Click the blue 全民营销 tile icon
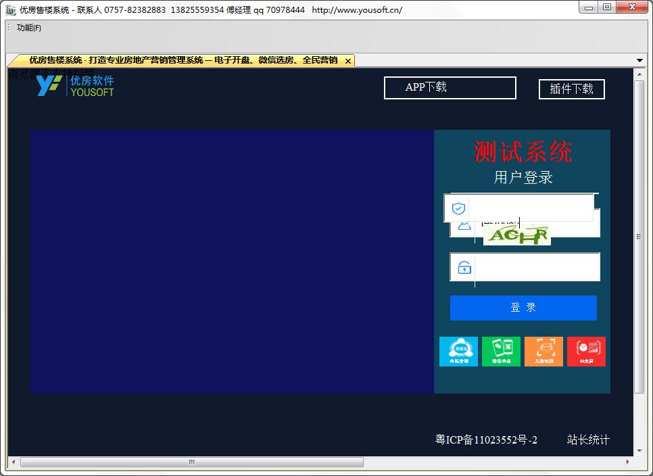This screenshot has width=653, height=476. point(458,352)
